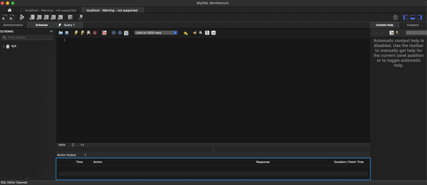Screen dimensions: 427x185
Task: Toggle display of invisible characters
Action: (207, 33)
